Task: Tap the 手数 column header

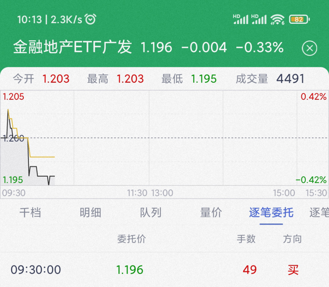Action: pos(246,239)
